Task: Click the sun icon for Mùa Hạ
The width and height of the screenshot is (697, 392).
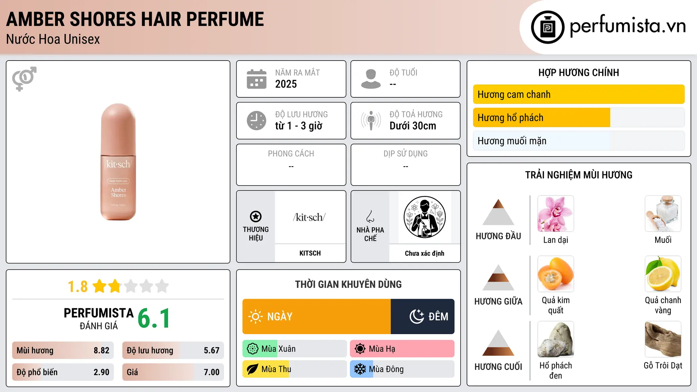Action: click(360, 349)
